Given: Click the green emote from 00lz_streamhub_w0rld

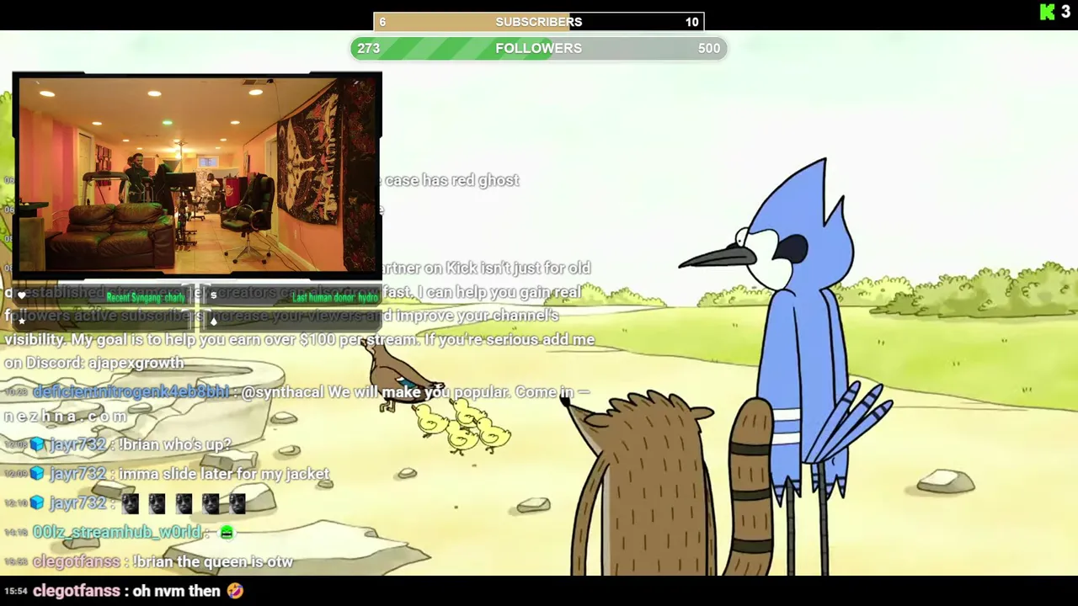Looking at the screenshot, I should point(227,532).
